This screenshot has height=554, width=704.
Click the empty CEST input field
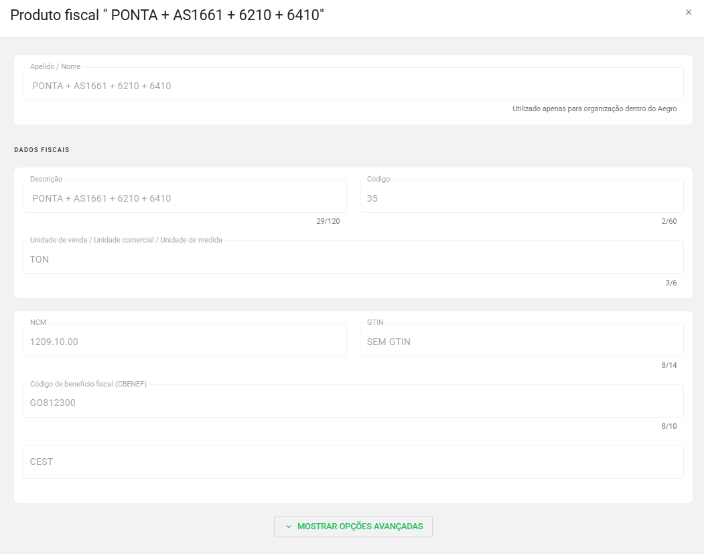pyautogui.click(x=353, y=462)
